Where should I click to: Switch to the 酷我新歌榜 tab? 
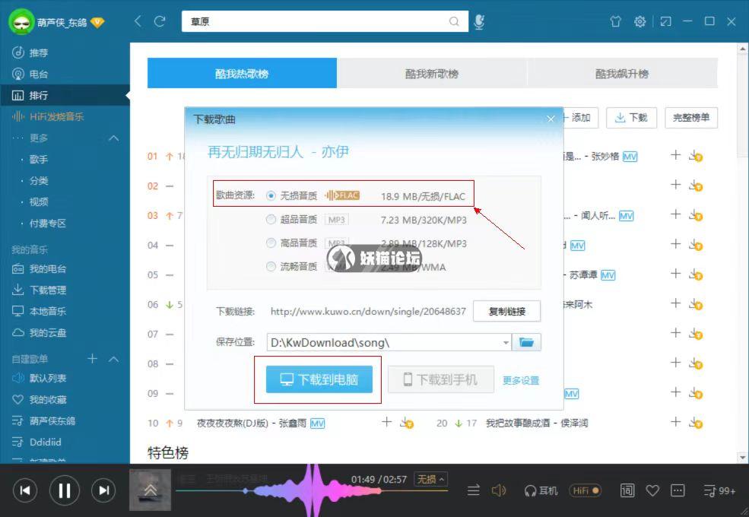(432, 74)
